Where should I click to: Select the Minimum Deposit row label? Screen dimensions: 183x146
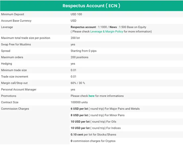point(13,14)
